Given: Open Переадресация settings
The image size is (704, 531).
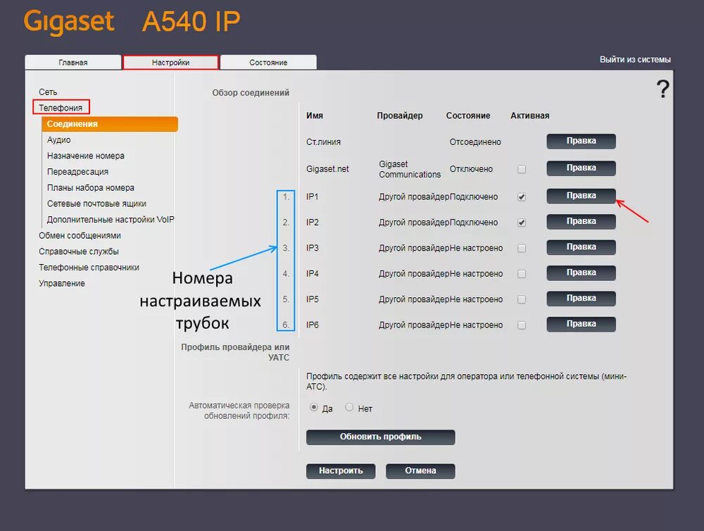Looking at the screenshot, I should point(77,172).
